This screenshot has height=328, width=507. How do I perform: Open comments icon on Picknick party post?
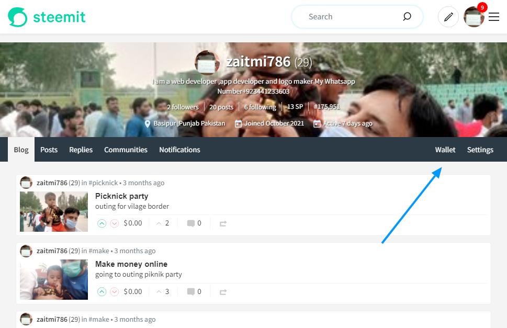191,223
